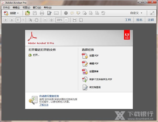Screen dimensions: 158x122
Task: Click the Fit one full page icon
Action: (x=81, y=20)
